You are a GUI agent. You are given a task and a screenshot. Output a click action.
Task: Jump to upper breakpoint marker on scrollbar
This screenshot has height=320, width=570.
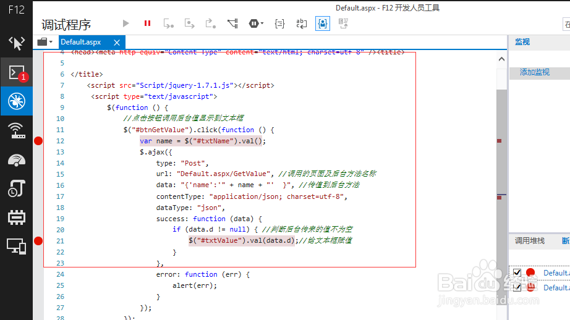[x=500, y=141]
